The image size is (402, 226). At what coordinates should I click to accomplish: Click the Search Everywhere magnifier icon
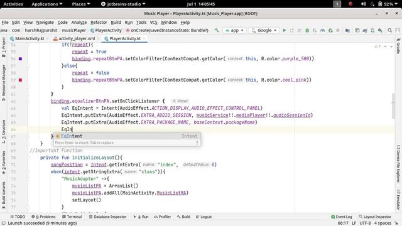coord(389,30)
